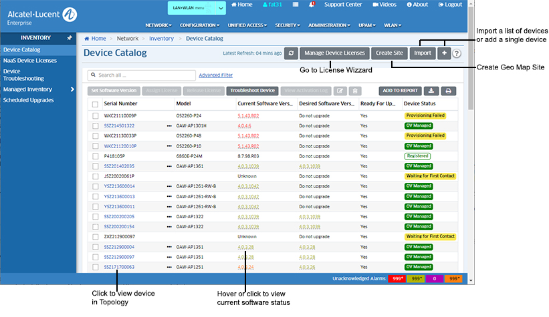Download the device list via export icon
Viewport: 549px width, 317px height.
click(x=432, y=91)
